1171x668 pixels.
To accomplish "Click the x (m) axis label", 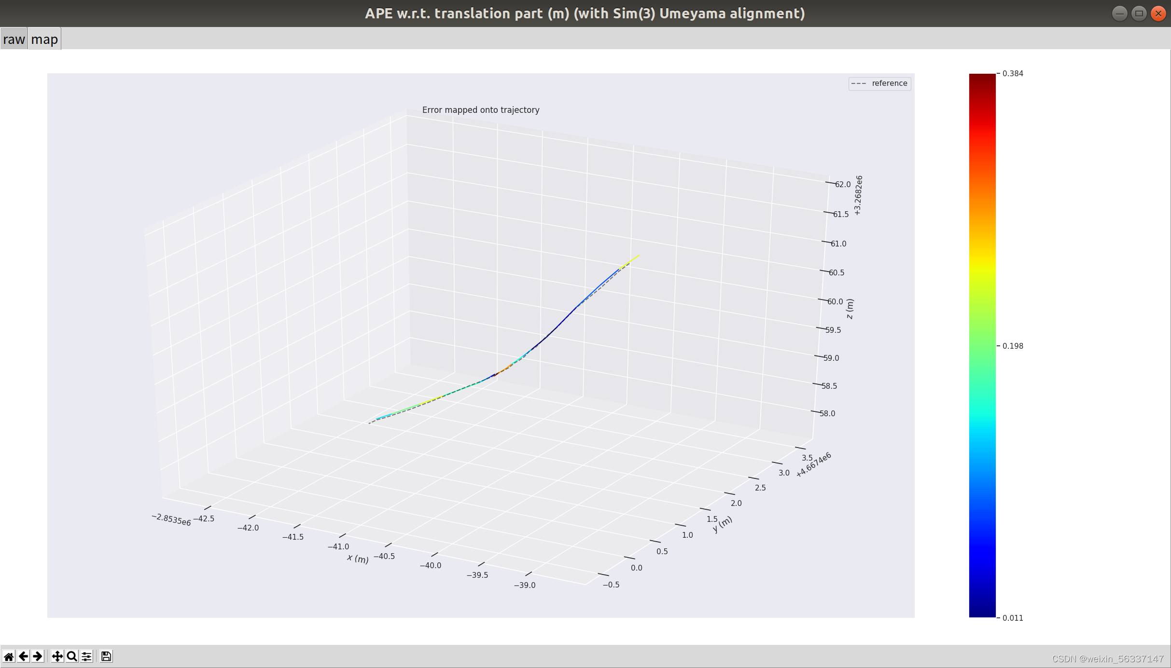I will [358, 559].
